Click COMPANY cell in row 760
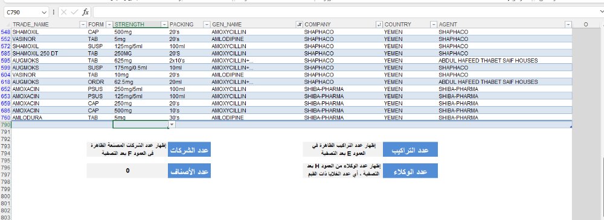The height and width of the screenshot is (220, 604). pos(343,118)
